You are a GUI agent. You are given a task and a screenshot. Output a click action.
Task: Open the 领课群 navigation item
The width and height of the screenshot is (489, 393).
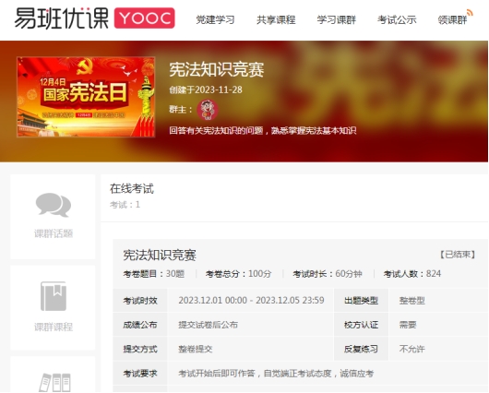pyautogui.click(x=452, y=20)
